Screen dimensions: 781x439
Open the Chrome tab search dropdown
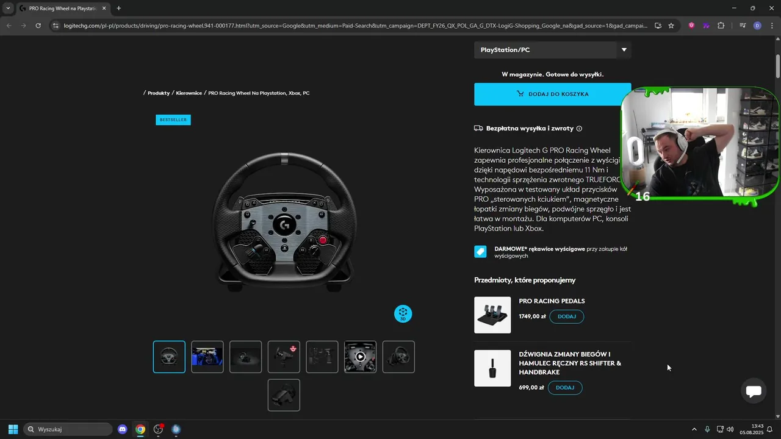[8, 9]
